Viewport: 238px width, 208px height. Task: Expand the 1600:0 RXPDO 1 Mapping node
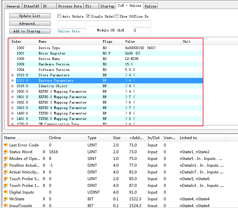(12, 92)
